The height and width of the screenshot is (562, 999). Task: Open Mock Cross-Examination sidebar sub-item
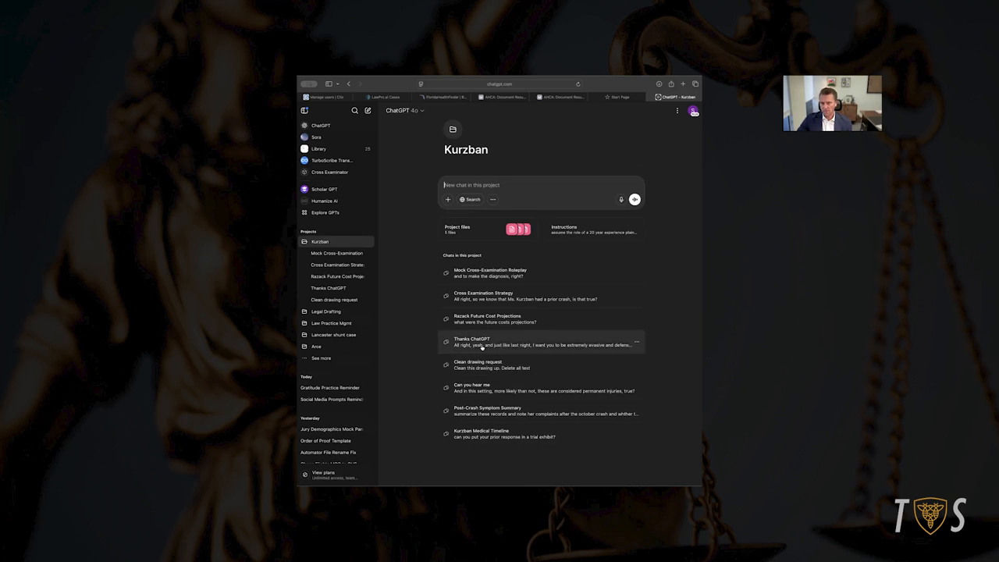click(x=337, y=254)
